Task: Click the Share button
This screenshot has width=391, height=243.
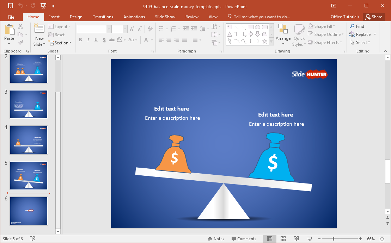Action: (x=374, y=17)
